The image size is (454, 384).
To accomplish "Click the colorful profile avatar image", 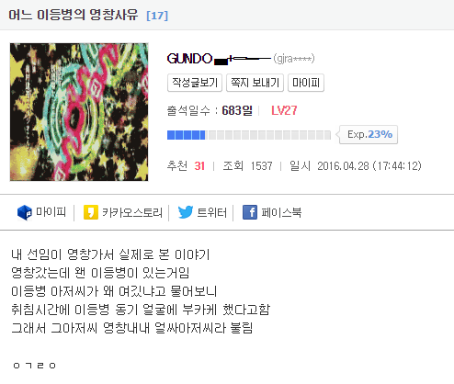I will pyautogui.click(x=79, y=112).
